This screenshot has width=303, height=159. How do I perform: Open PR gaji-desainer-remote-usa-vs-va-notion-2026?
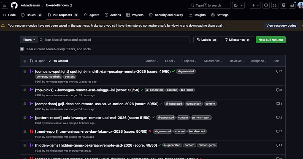(97, 104)
